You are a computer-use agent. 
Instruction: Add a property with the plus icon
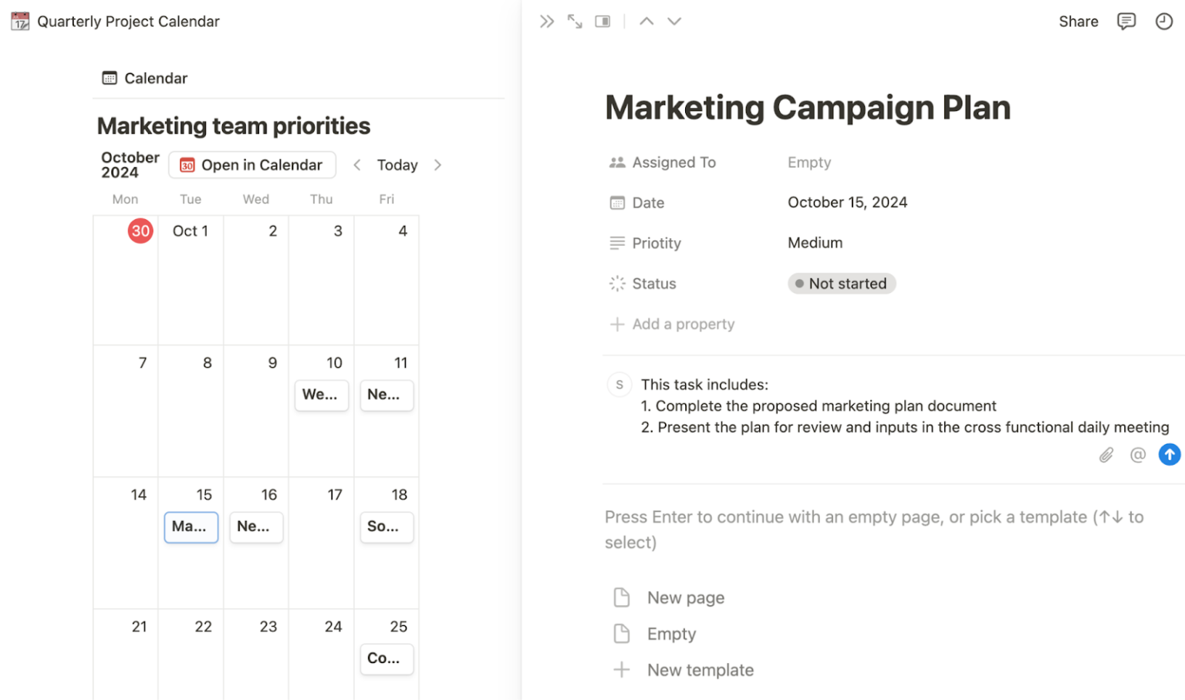point(617,324)
